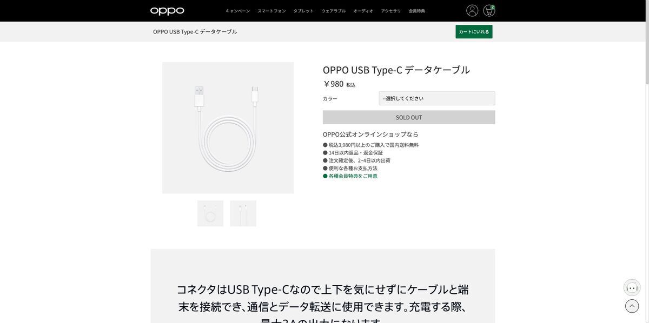The height and width of the screenshot is (323, 649).
Task: Click the OPPO logo
Action: pyautogui.click(x=167, y=11)
